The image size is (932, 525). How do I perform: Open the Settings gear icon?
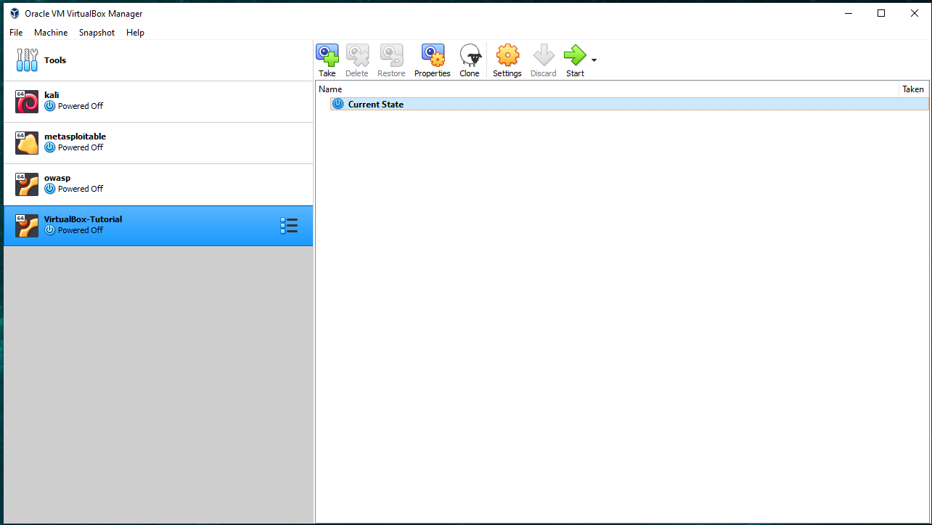coord(507,55)
